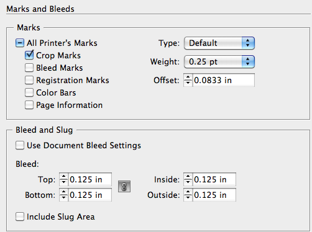Enable Use Document Bleed Settings
Screen dimensions: 312x232
coord(20,145)
